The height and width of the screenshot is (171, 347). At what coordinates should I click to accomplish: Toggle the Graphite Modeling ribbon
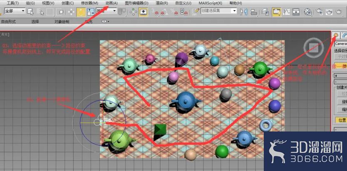(x=277, y=12)
